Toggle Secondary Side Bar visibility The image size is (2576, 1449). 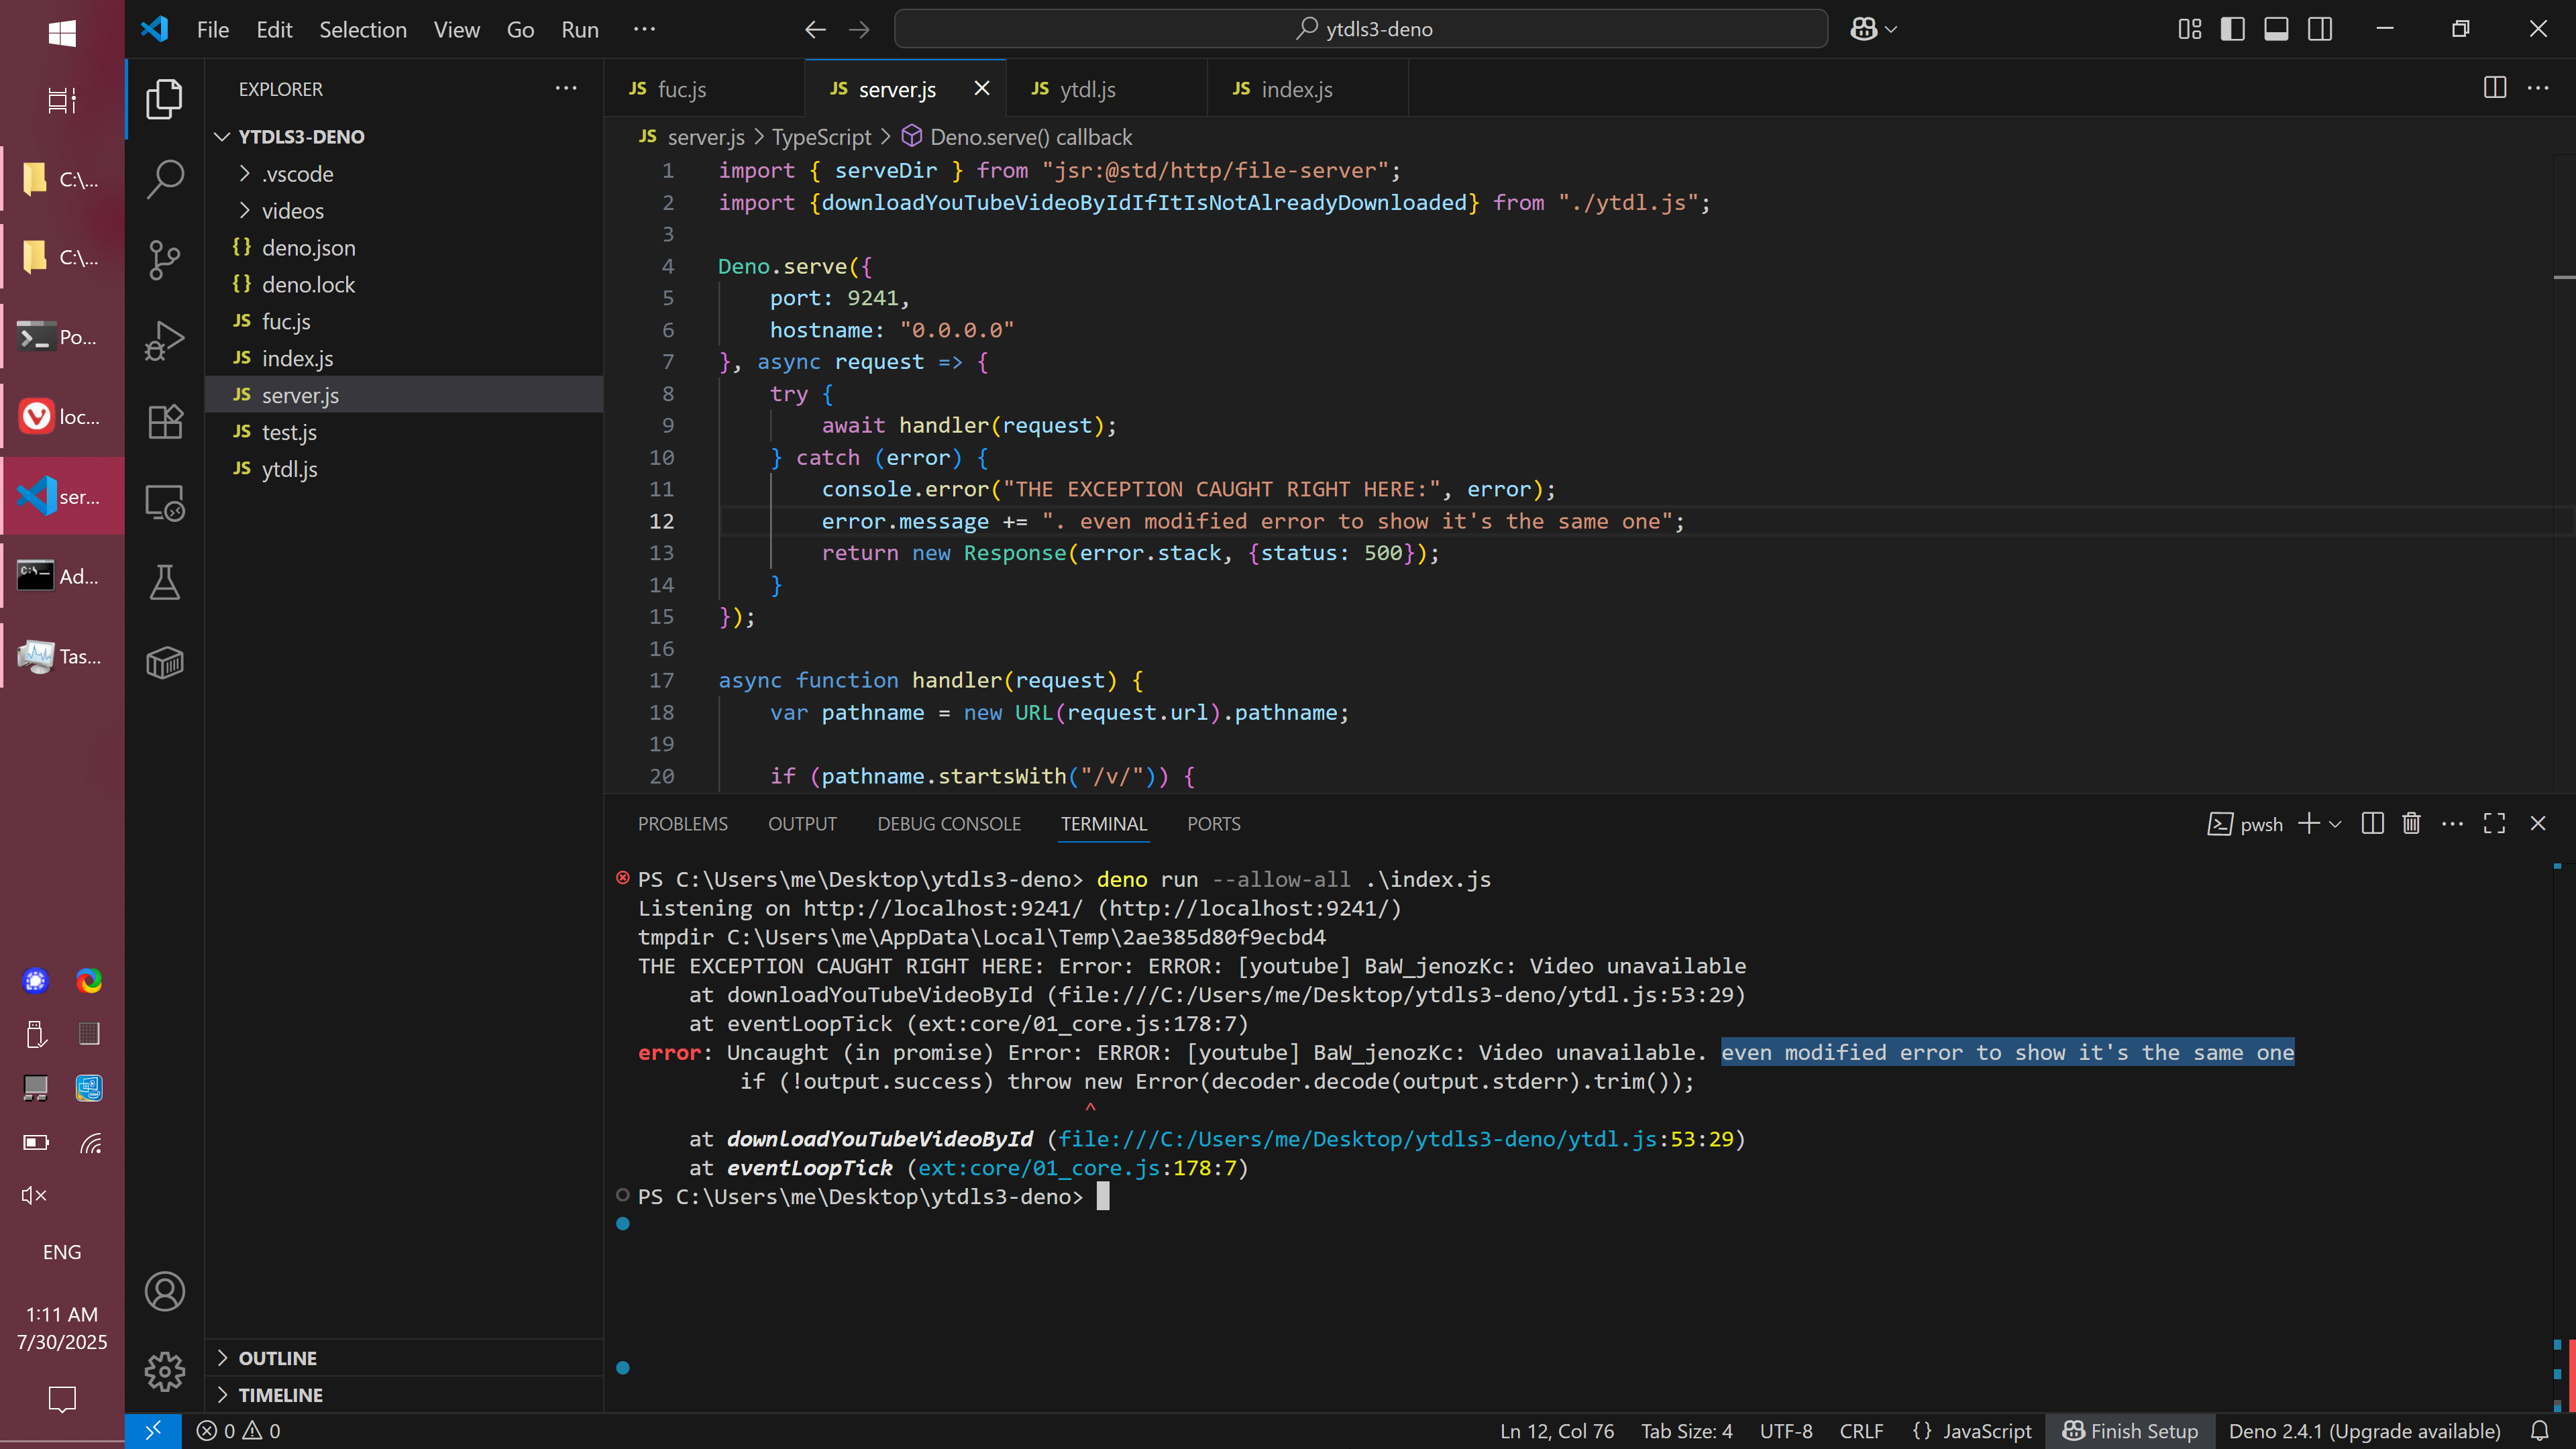(x=2320, y=29)
